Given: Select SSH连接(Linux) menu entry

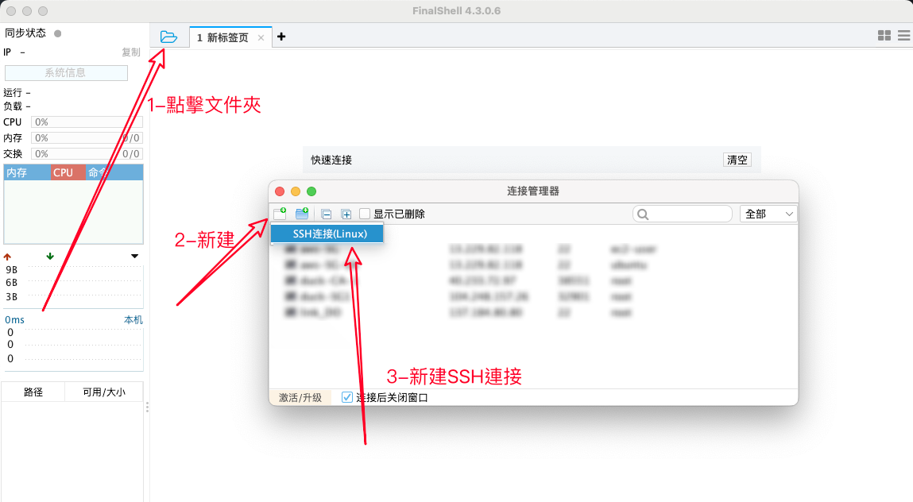Looking at the screenshot, I should pos(329,234).
